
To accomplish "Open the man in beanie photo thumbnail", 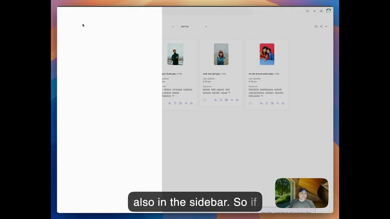I will point(175,54).
